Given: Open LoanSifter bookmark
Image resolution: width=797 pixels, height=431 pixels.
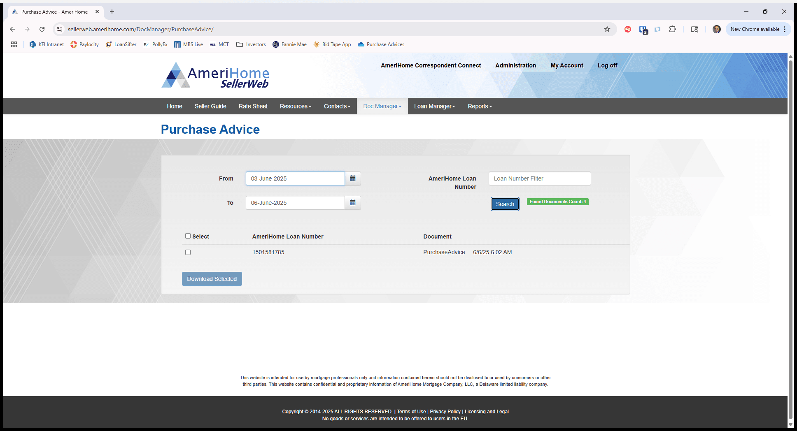Looking at the screenshot, I should (121, 44).
